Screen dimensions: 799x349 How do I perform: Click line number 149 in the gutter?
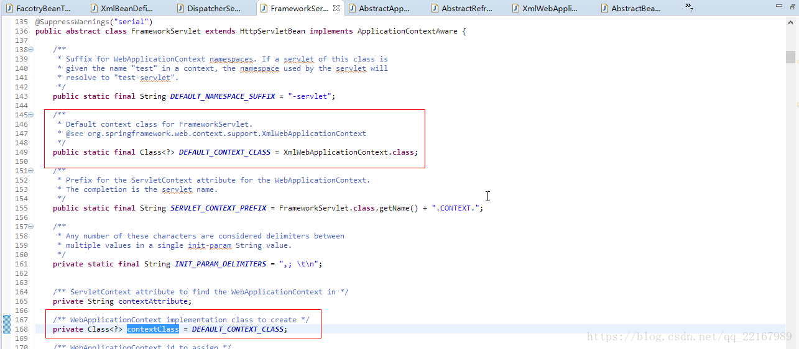click(x=21, y=152)
